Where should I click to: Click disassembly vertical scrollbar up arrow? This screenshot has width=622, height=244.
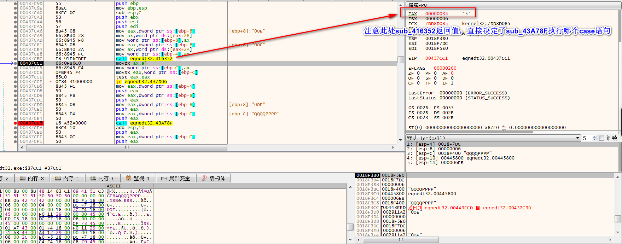pyautogui.click(x=401, y=5)
